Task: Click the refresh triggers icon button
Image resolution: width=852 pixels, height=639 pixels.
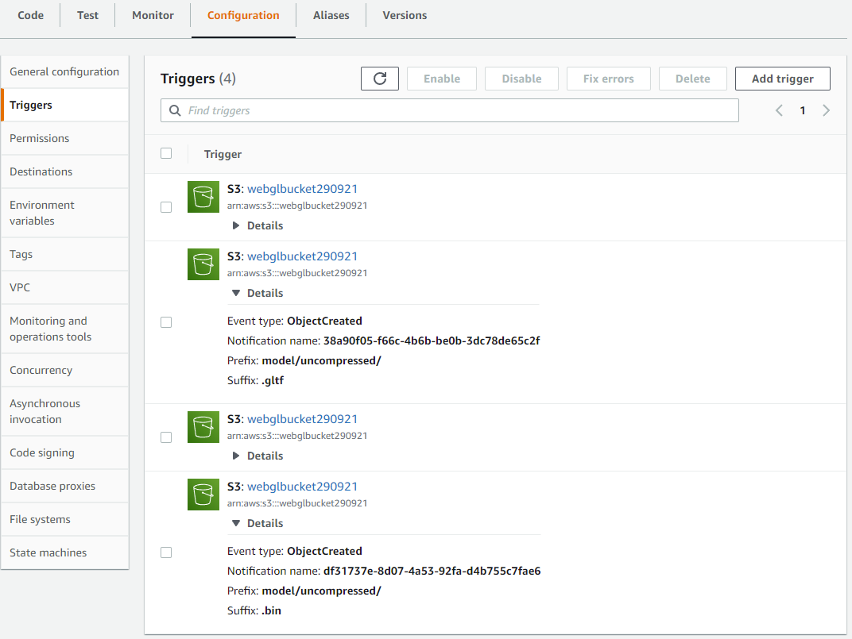Action: (379, 79)
